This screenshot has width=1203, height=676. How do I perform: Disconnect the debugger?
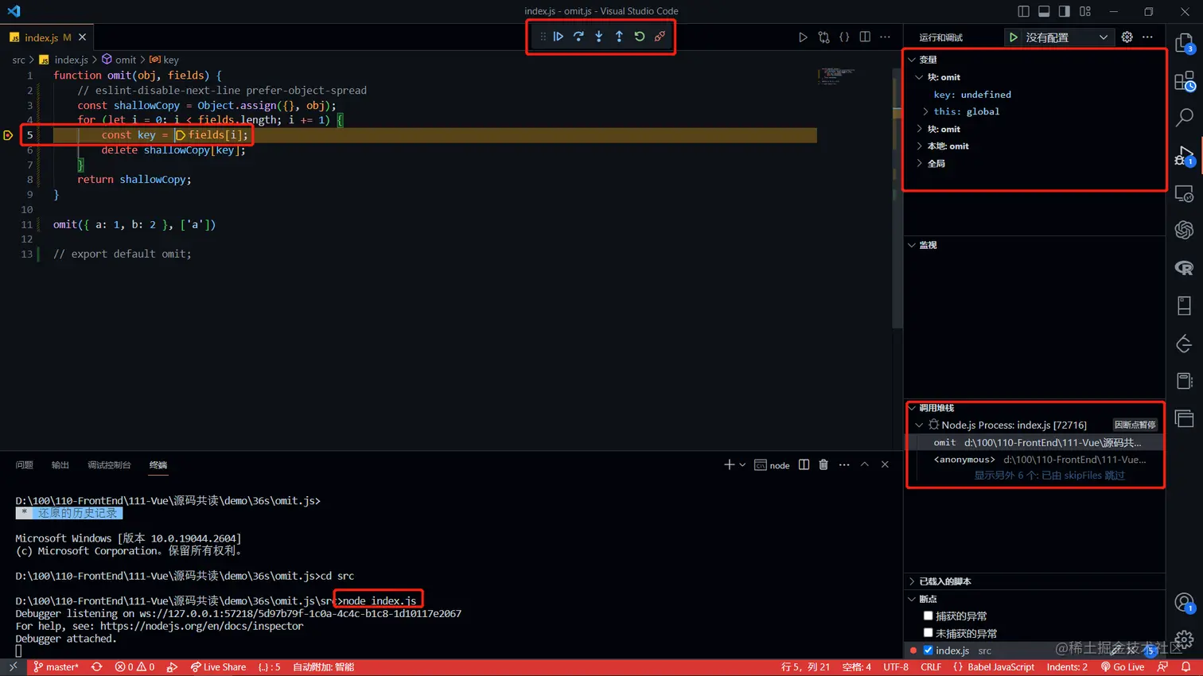[660, 37]
